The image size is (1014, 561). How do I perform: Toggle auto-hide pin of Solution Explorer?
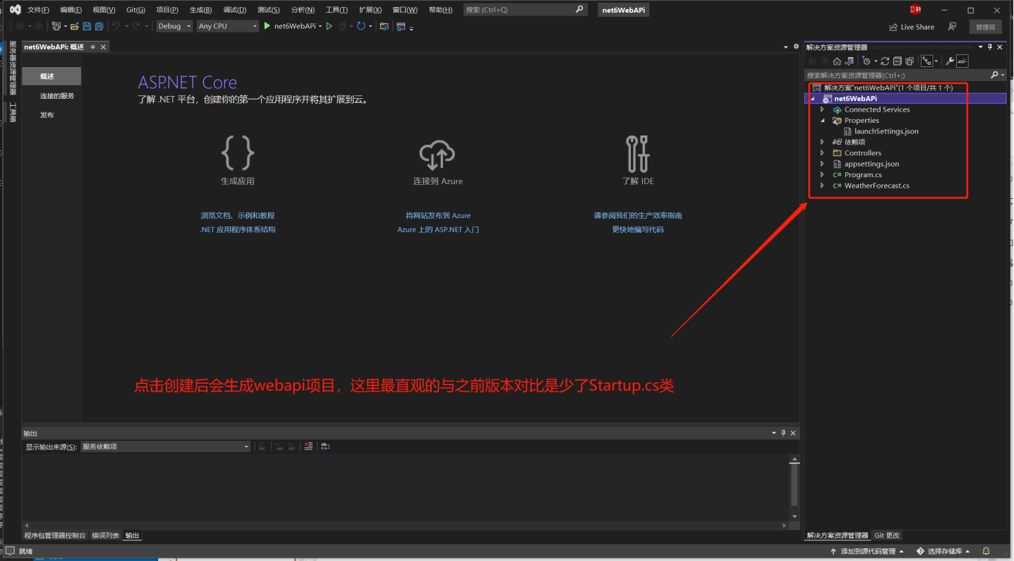(x=989, y=47)
